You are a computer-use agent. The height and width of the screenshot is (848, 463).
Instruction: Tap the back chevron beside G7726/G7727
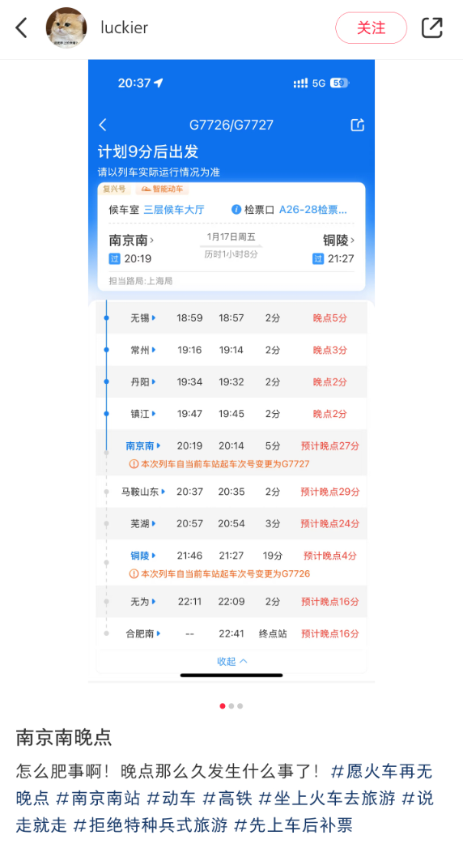click(103, 125)
